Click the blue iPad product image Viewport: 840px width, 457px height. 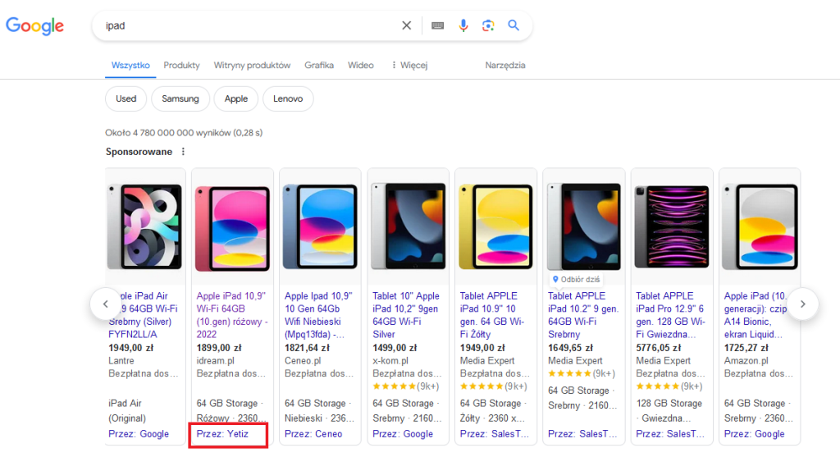(321, 226)
